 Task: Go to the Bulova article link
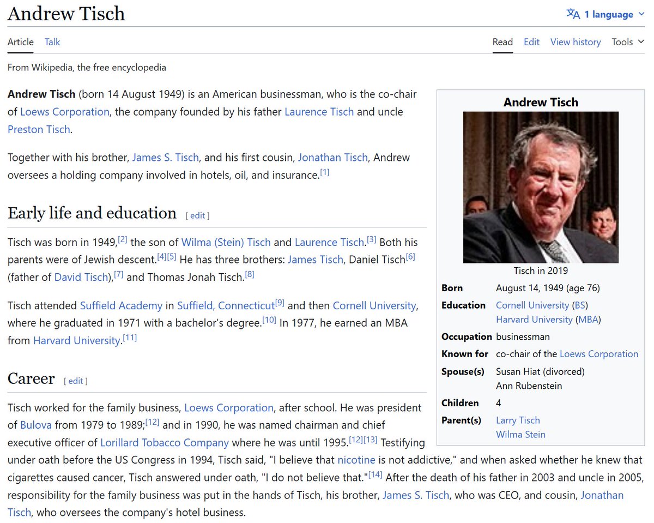click(x=36, y=425)
